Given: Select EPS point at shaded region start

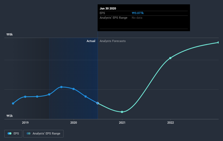Looking at the screenshot, I should 49,94.
